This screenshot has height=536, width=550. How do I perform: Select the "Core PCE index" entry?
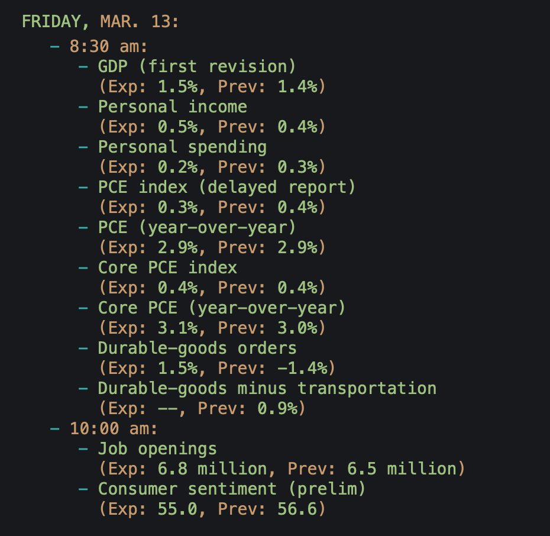pos(167,267)
